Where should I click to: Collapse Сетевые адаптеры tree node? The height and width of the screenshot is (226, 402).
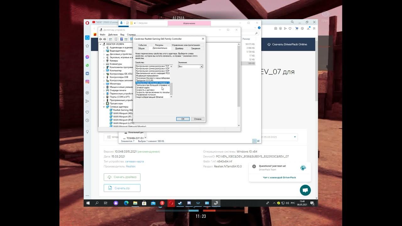(x=104, y=107)
